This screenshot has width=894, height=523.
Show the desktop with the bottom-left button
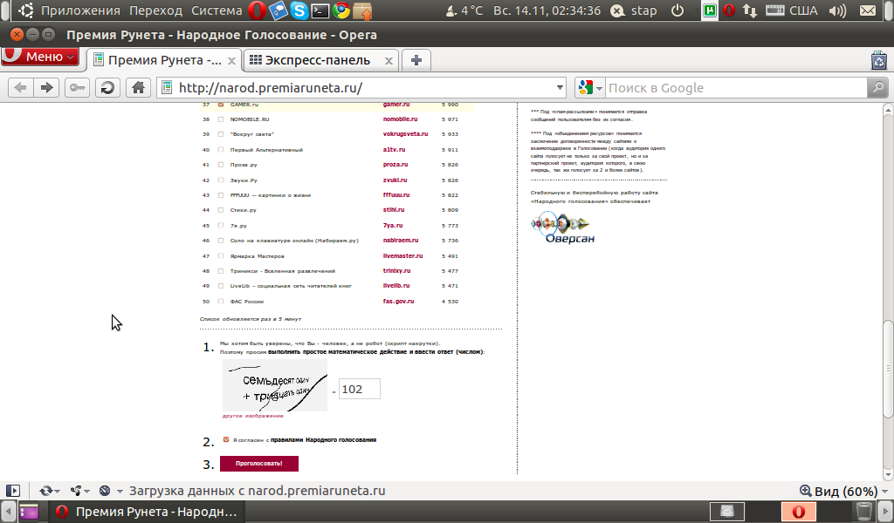point(29,512)
